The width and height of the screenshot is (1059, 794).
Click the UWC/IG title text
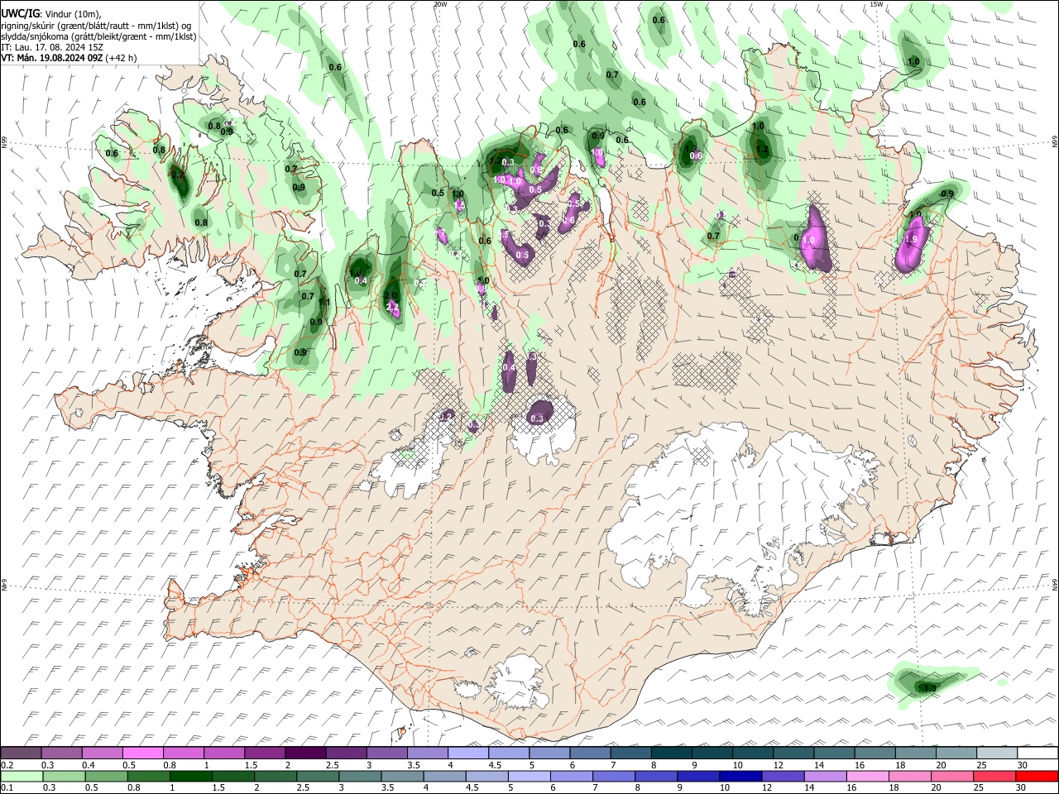click(21, 14)
